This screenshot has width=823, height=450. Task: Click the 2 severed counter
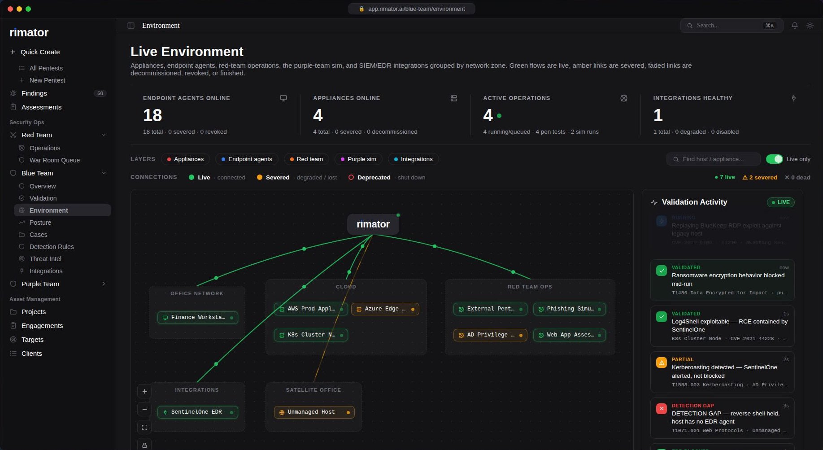tap(760, 178)
